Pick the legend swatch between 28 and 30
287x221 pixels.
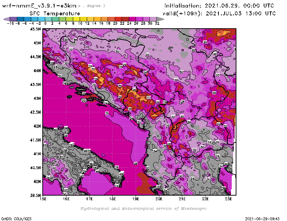(x=146, y=19)
